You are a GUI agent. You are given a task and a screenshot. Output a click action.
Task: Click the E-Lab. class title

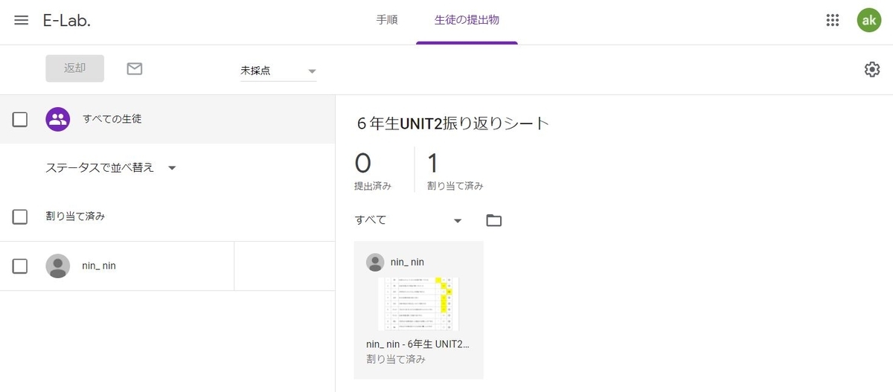67,20
